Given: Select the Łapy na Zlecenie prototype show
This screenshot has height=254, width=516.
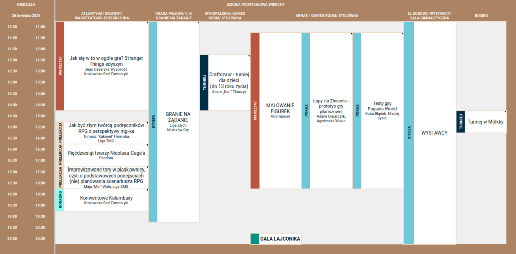Looking at the screenshot, I should 331,111.
